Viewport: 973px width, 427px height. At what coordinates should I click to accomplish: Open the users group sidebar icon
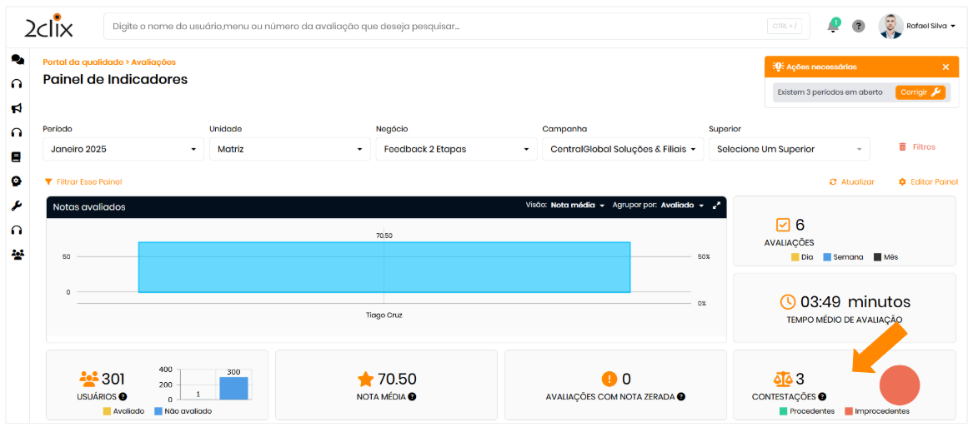pyautogui.click(x=17, y=255)
